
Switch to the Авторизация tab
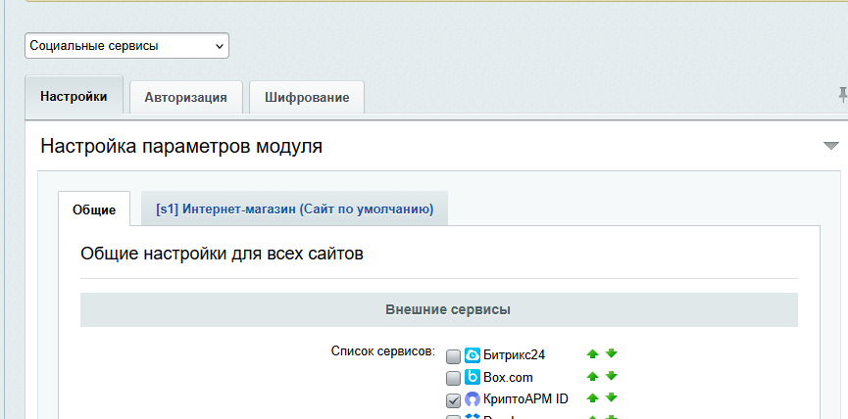tap(185, 97)
